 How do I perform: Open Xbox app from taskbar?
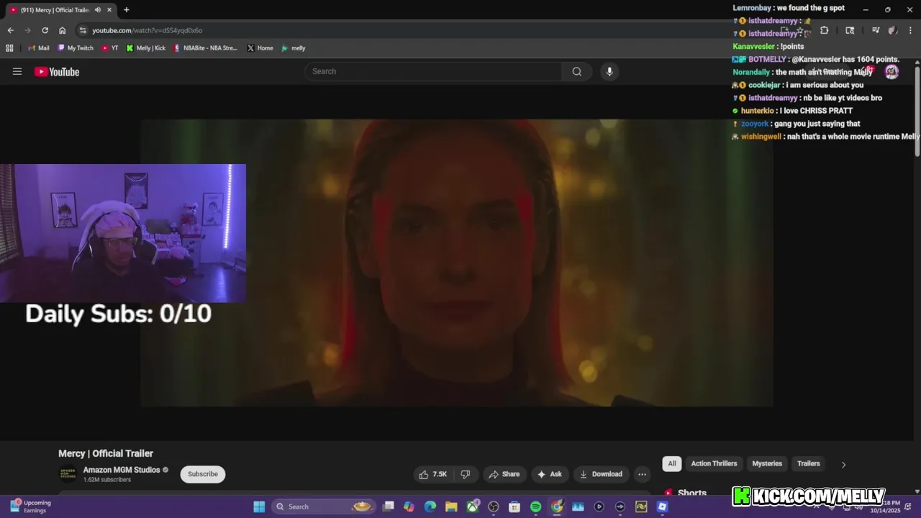pyautogui.click(x=473, y=506)
